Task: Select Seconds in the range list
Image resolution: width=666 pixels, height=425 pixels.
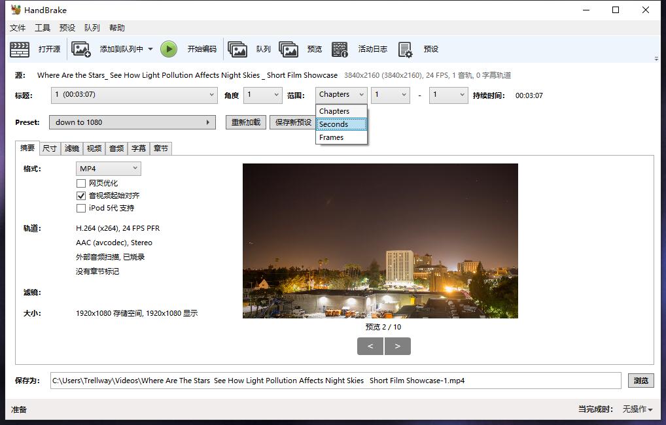Action: click(342, 124)
